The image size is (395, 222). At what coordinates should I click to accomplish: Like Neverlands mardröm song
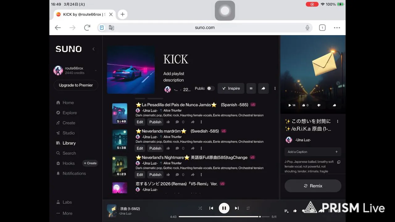pyautogui.click(x=168, y=148)
